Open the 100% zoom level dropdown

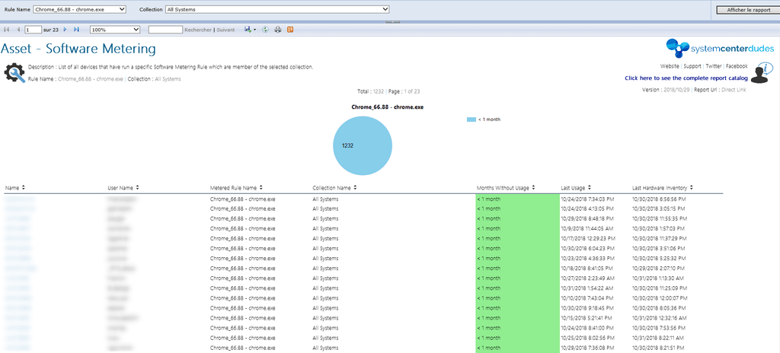(x=115, y=30)
